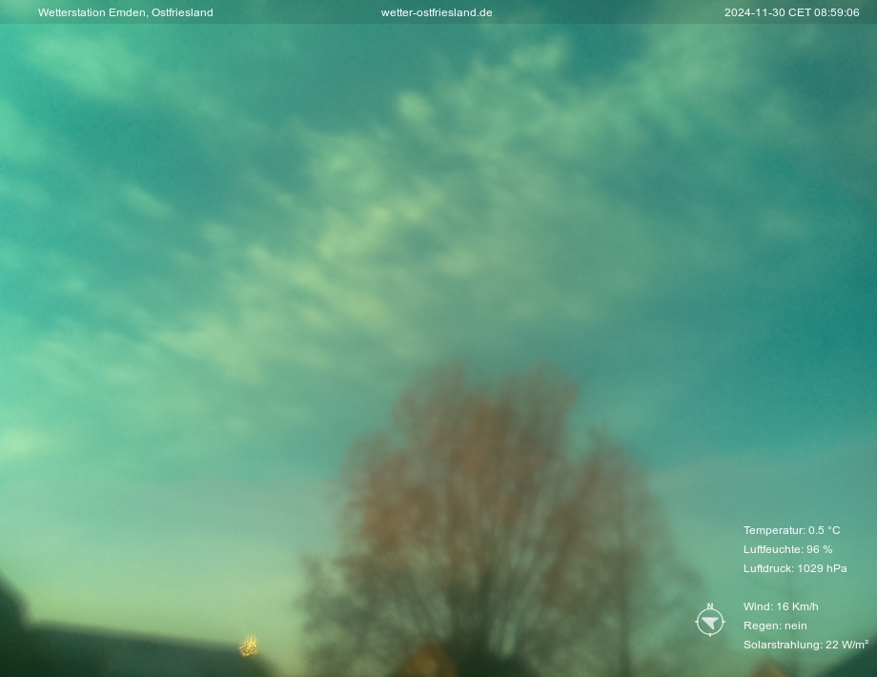Click the 'Regen: nein' reading

pos(775,626)
